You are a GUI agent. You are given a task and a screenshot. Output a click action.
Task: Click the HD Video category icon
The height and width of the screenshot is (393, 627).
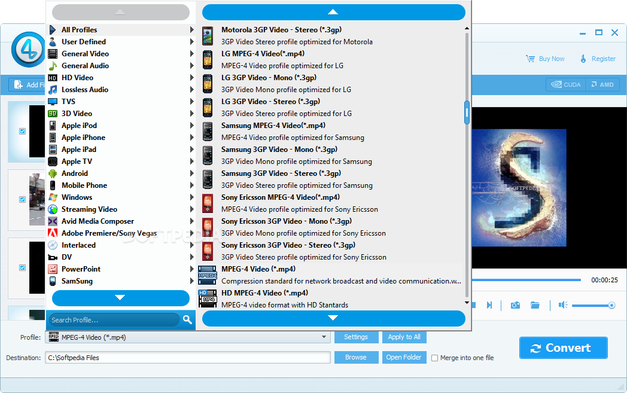tap(53, 78)
